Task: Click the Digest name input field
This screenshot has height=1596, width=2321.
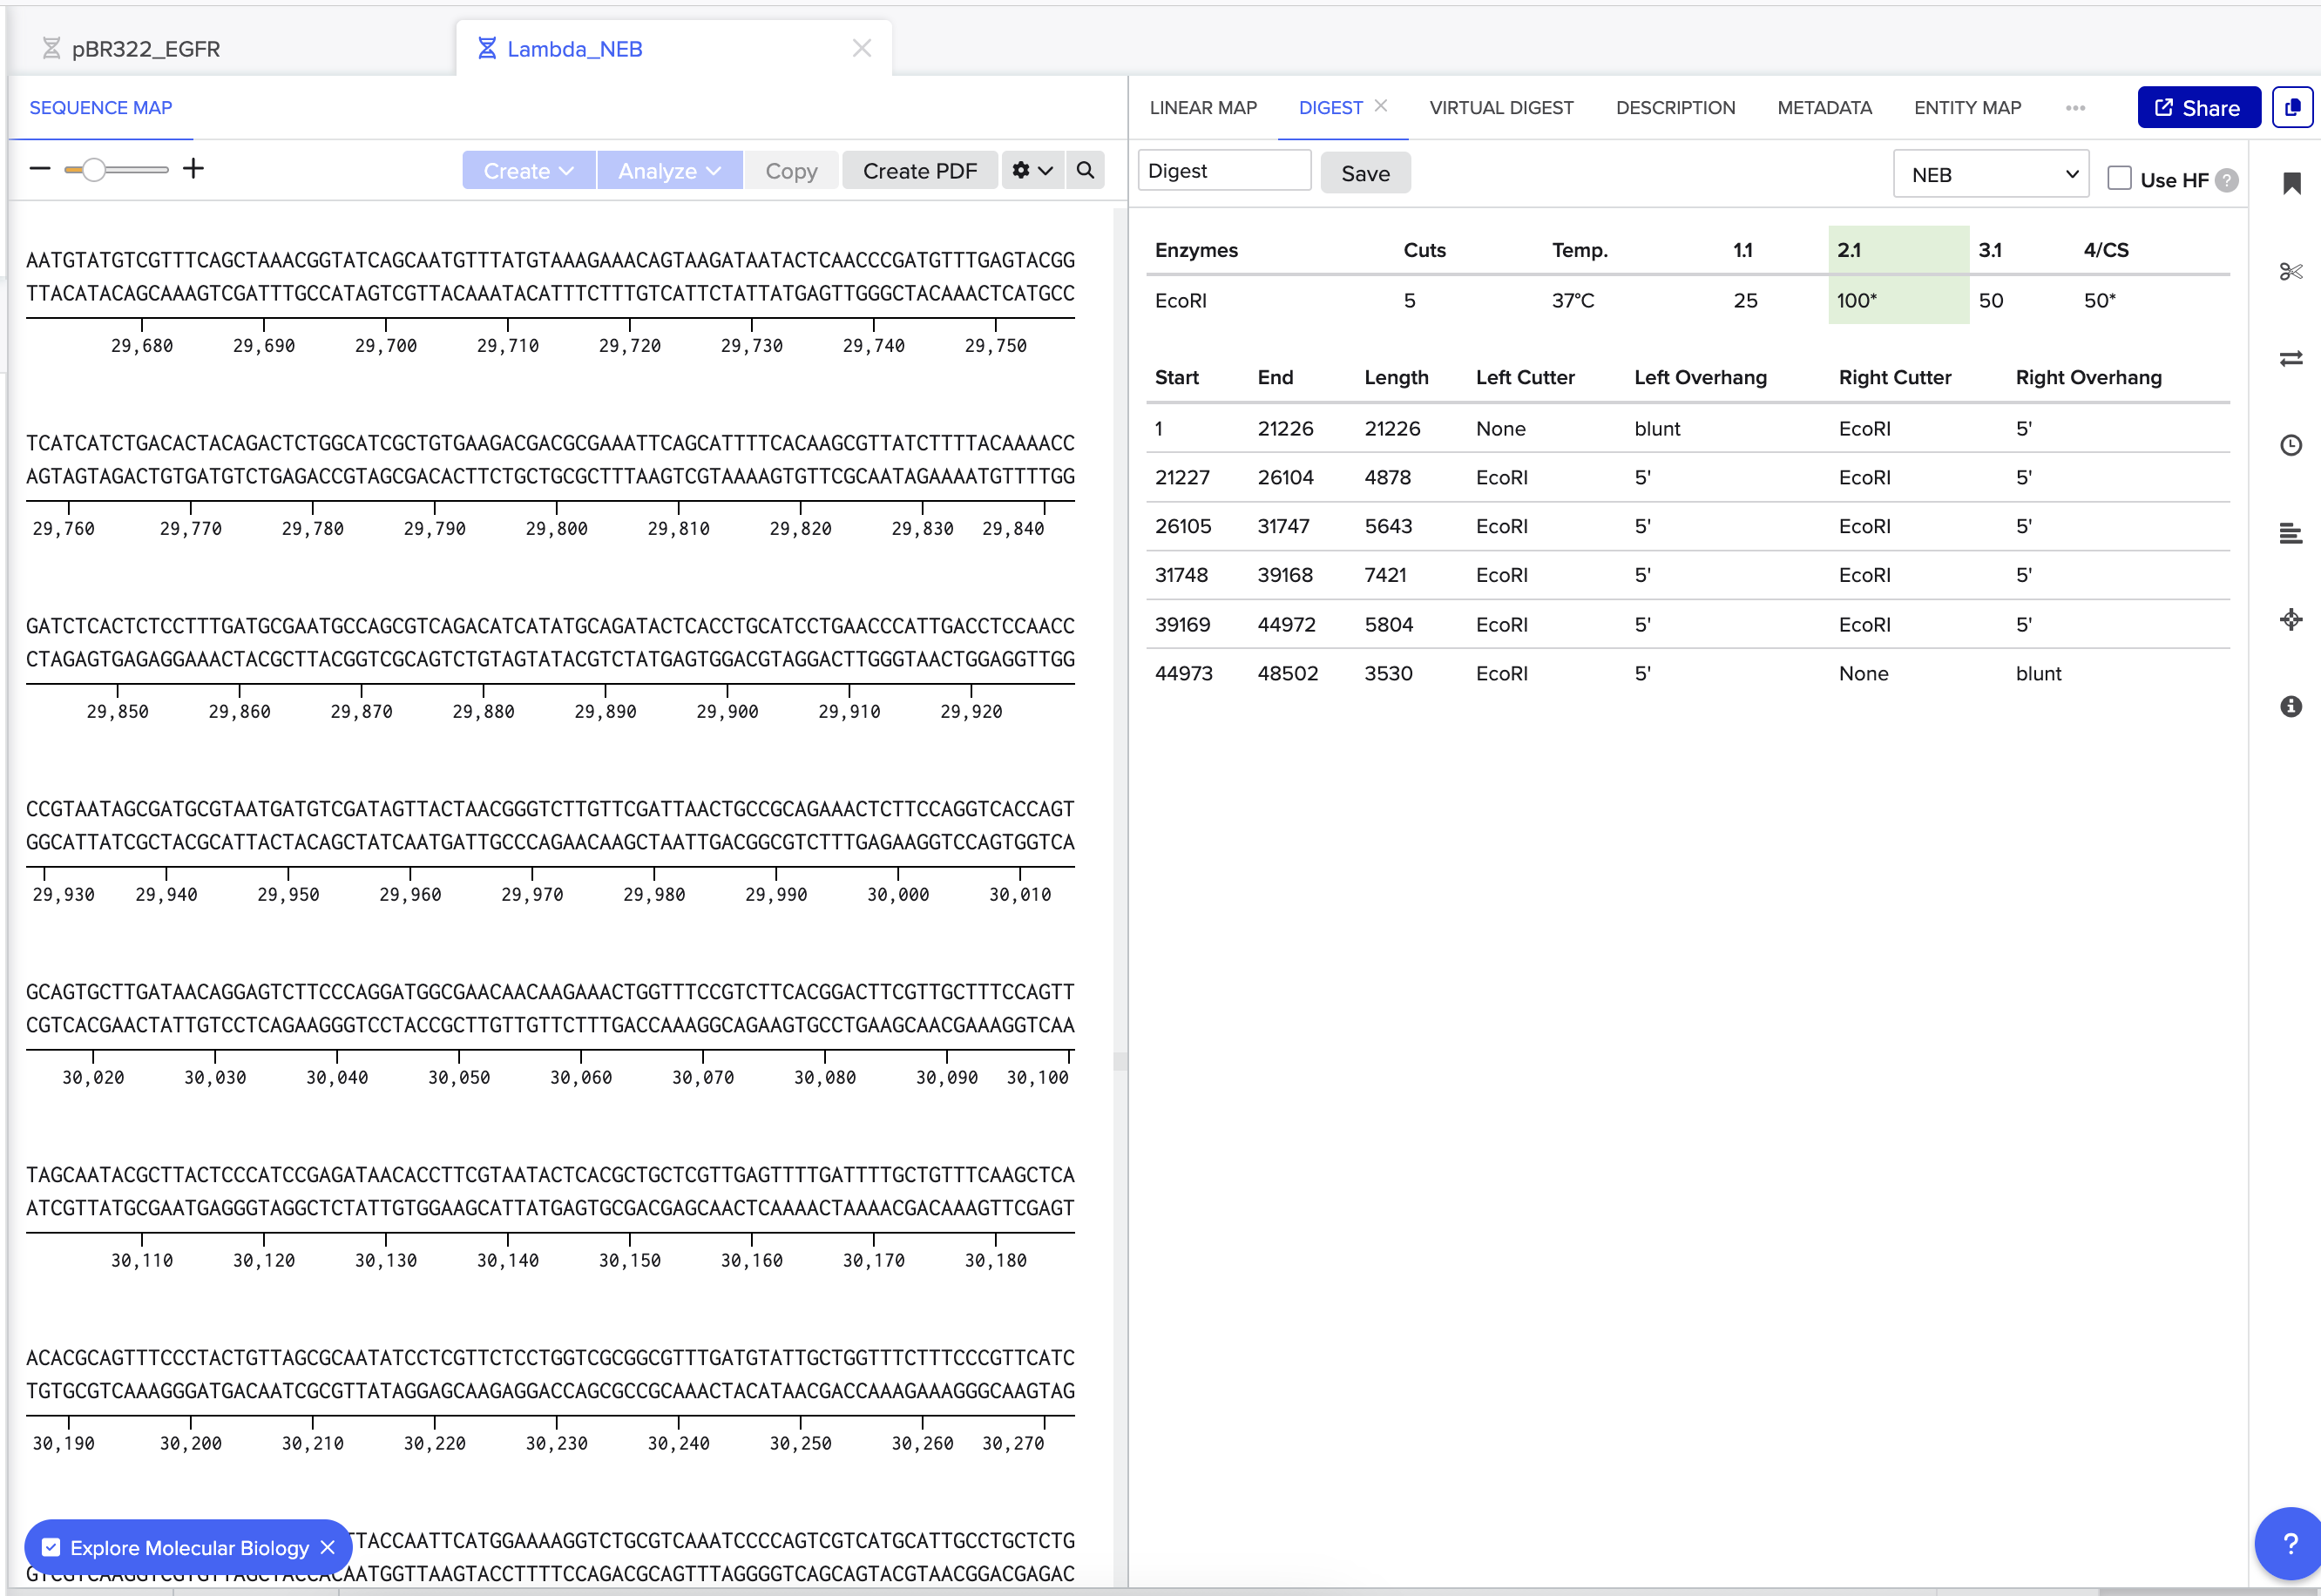Action: (1223, 170)
